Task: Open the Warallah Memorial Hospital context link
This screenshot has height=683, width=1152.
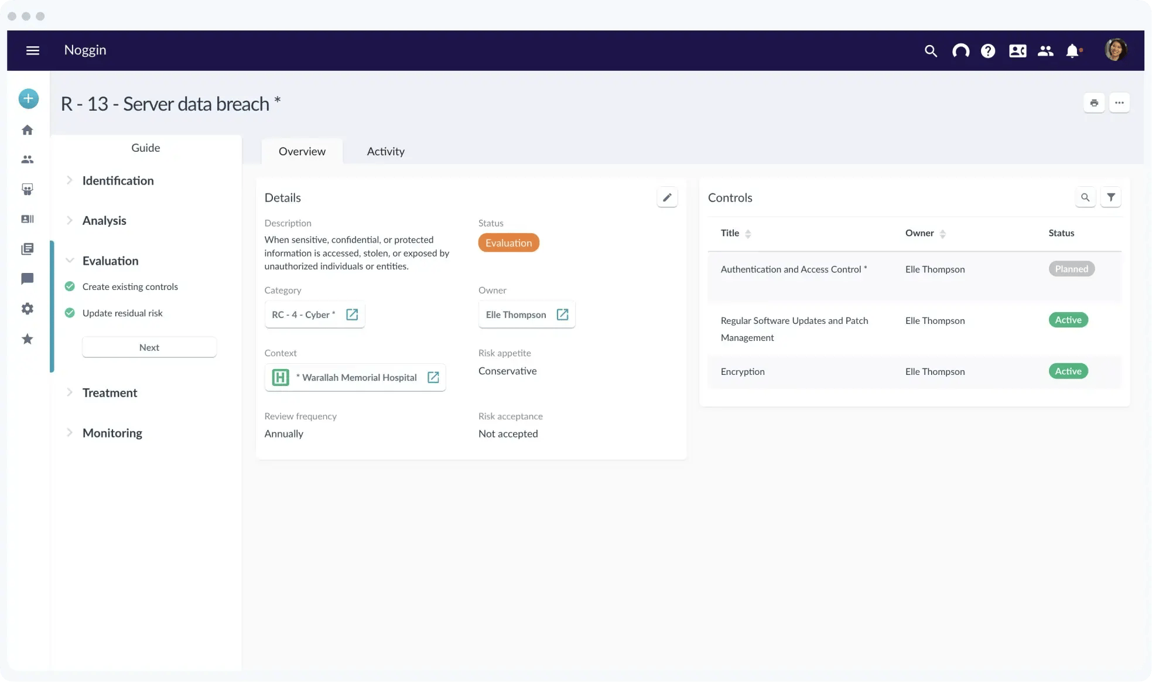Action: (x=433, y=377)
